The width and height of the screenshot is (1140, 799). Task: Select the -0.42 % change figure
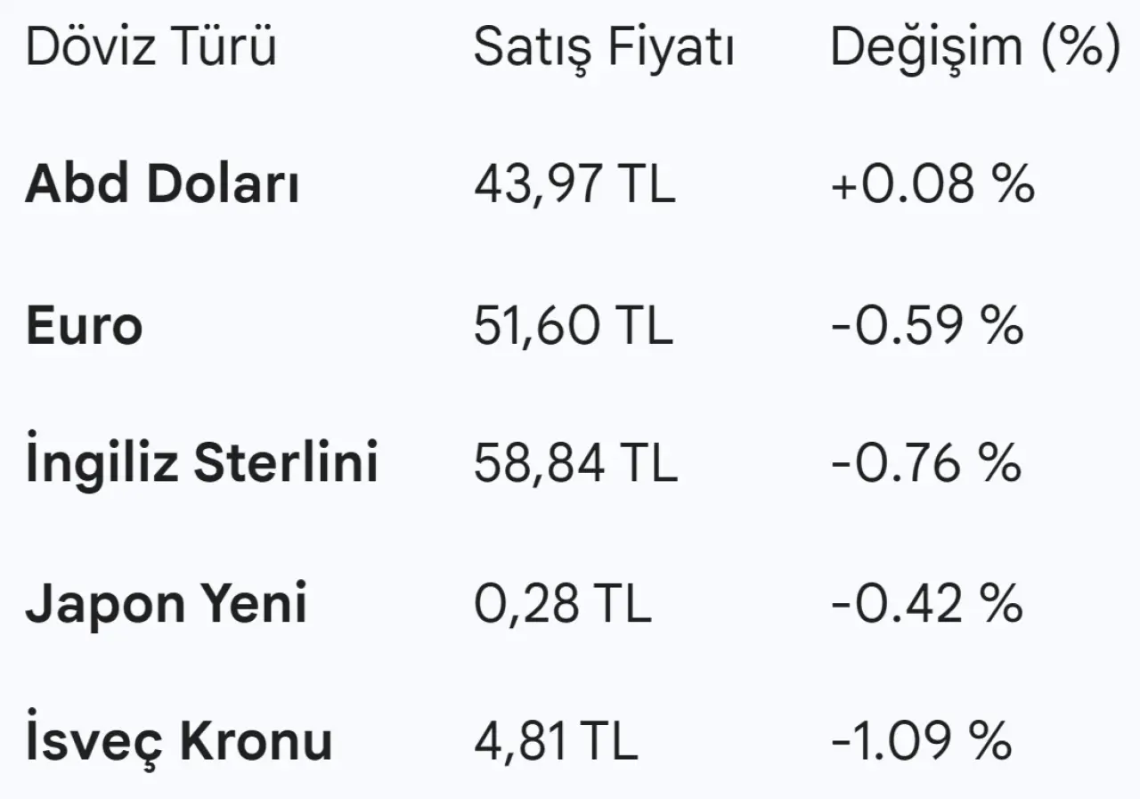click(926, 603)
